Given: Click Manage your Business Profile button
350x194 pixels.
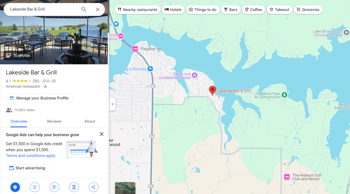Looking at the screenshot, I should (x=39, y=98).
